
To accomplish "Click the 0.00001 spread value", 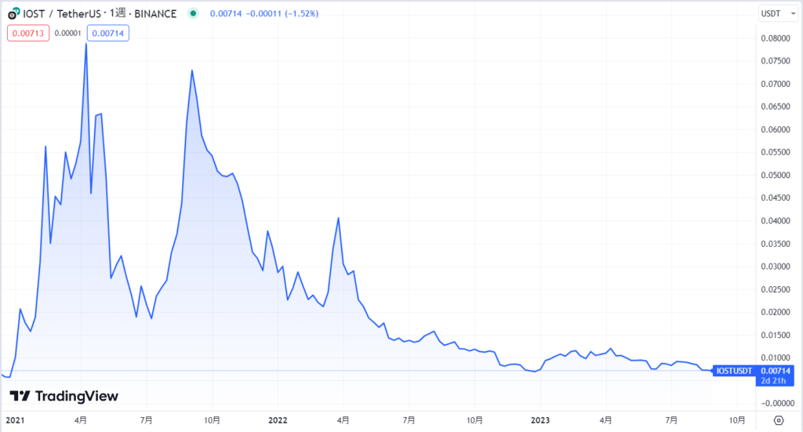I will [x=67, y=33].
